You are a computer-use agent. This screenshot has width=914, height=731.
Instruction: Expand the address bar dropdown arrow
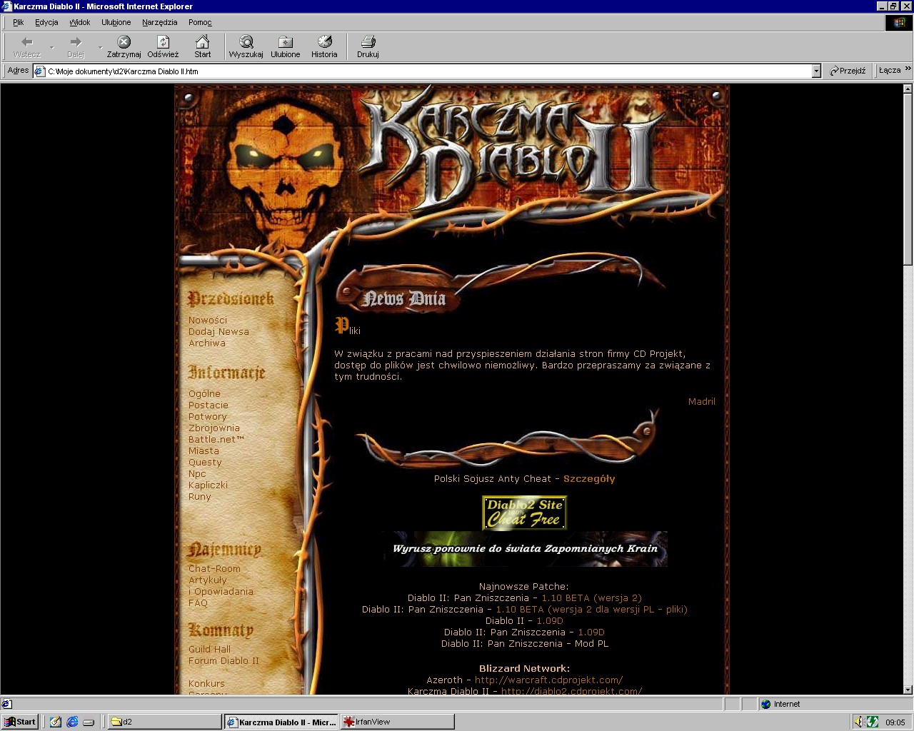(x=816, y=71)
